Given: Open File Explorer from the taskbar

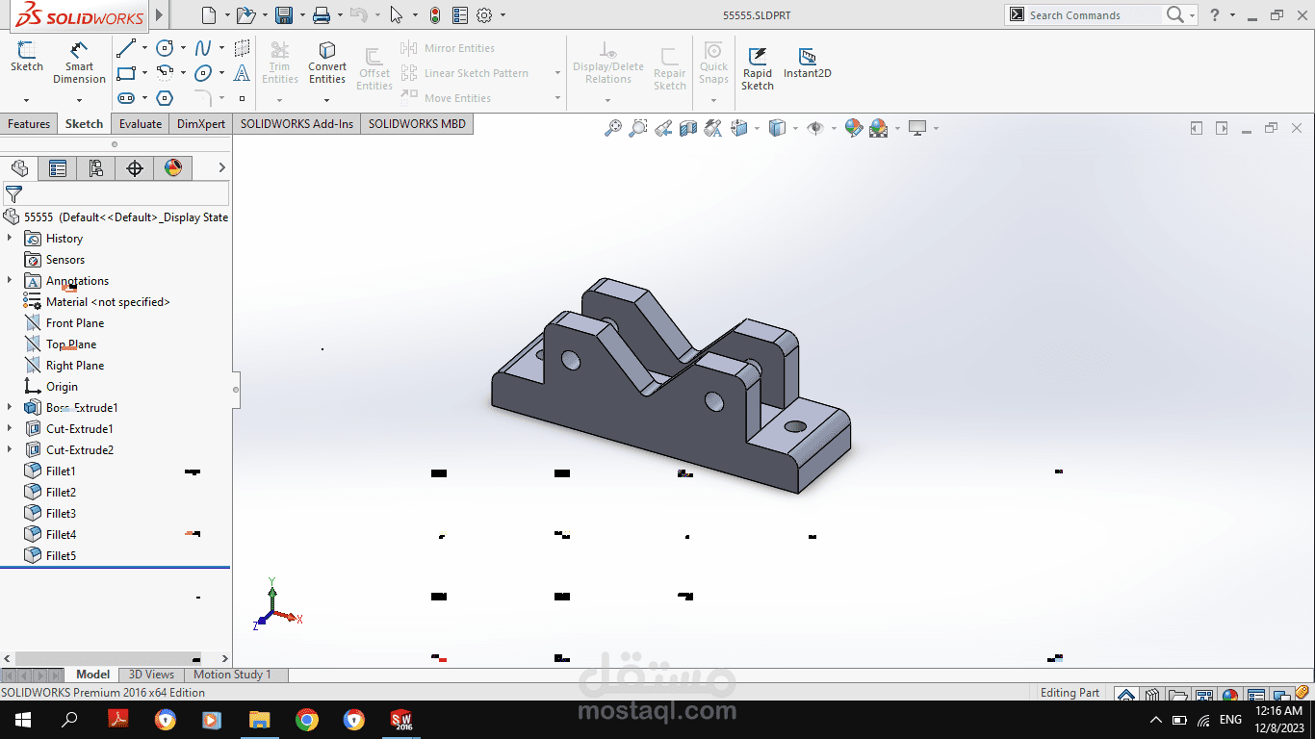Looking at the screenshot, I should click(x=260, y=720).
